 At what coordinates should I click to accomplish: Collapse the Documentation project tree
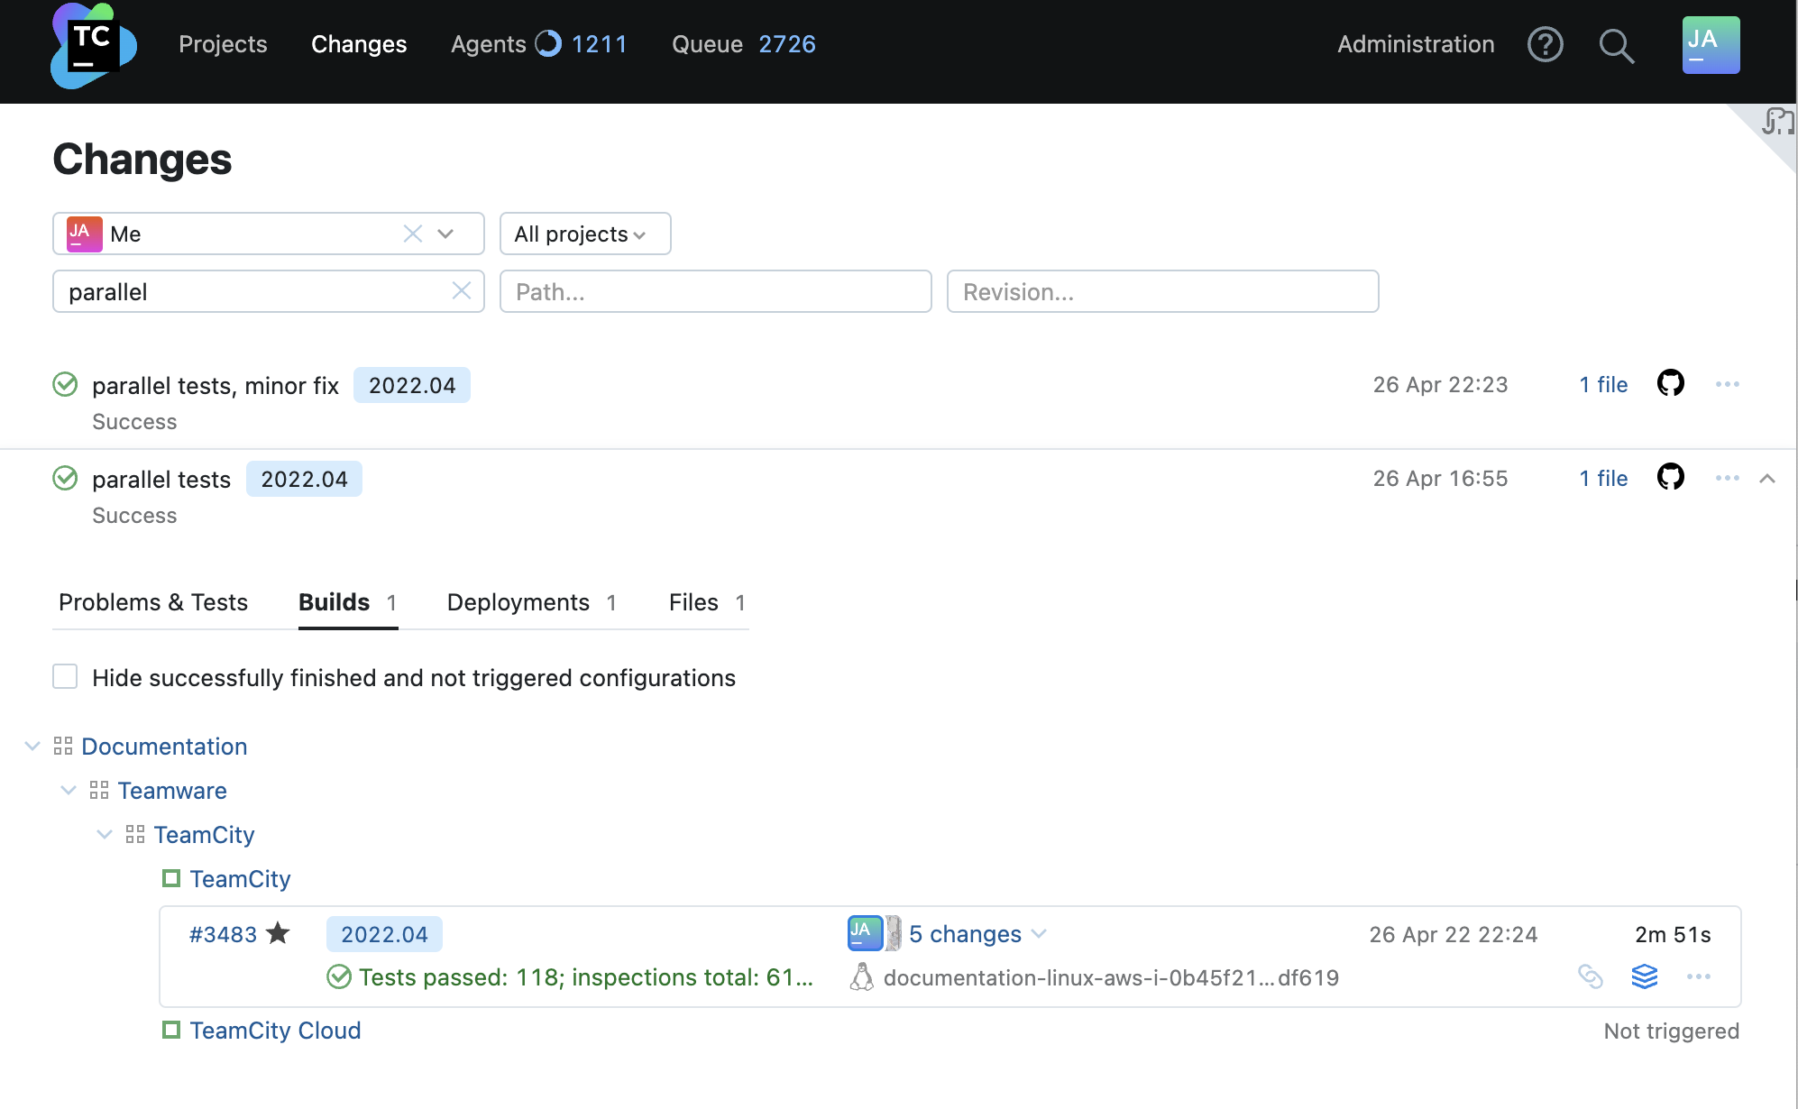tap(32, 746)
